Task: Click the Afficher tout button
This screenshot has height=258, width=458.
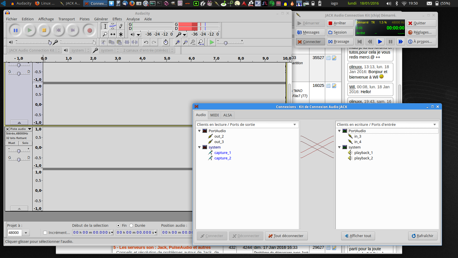Action: pos(358,236)
